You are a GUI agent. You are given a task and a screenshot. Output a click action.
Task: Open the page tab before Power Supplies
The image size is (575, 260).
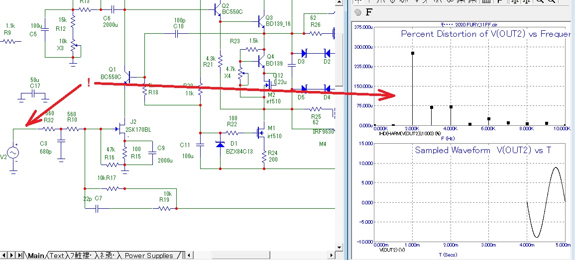coord(108,256)
